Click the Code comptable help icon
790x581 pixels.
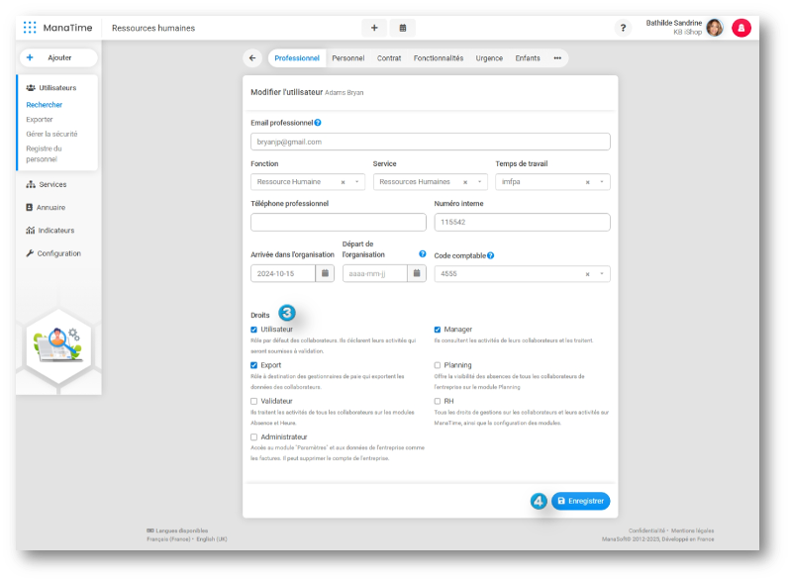(490, 255)
